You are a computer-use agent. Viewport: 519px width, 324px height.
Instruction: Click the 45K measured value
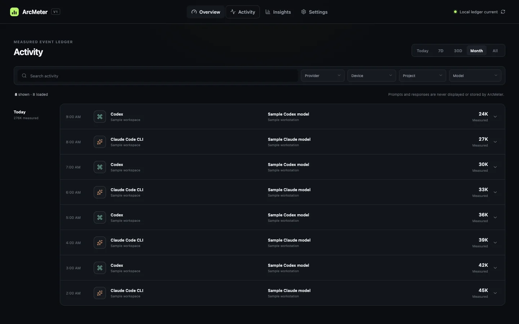[x=483, y=291]
